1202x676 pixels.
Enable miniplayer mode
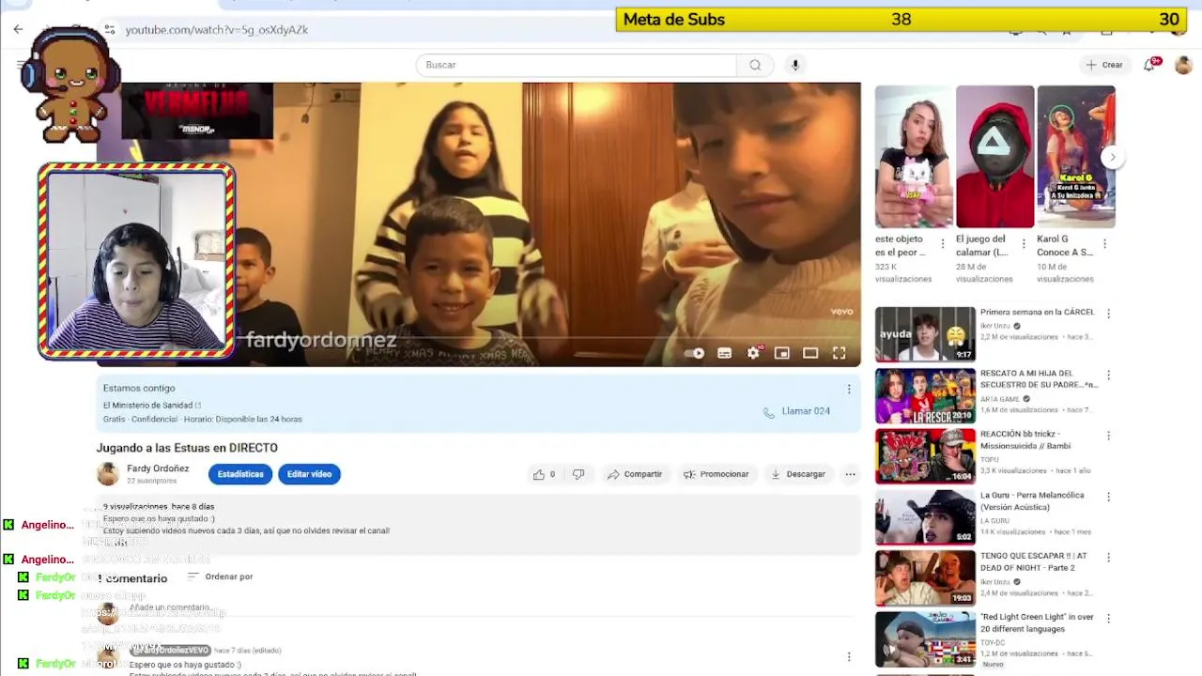pos(781,353)
